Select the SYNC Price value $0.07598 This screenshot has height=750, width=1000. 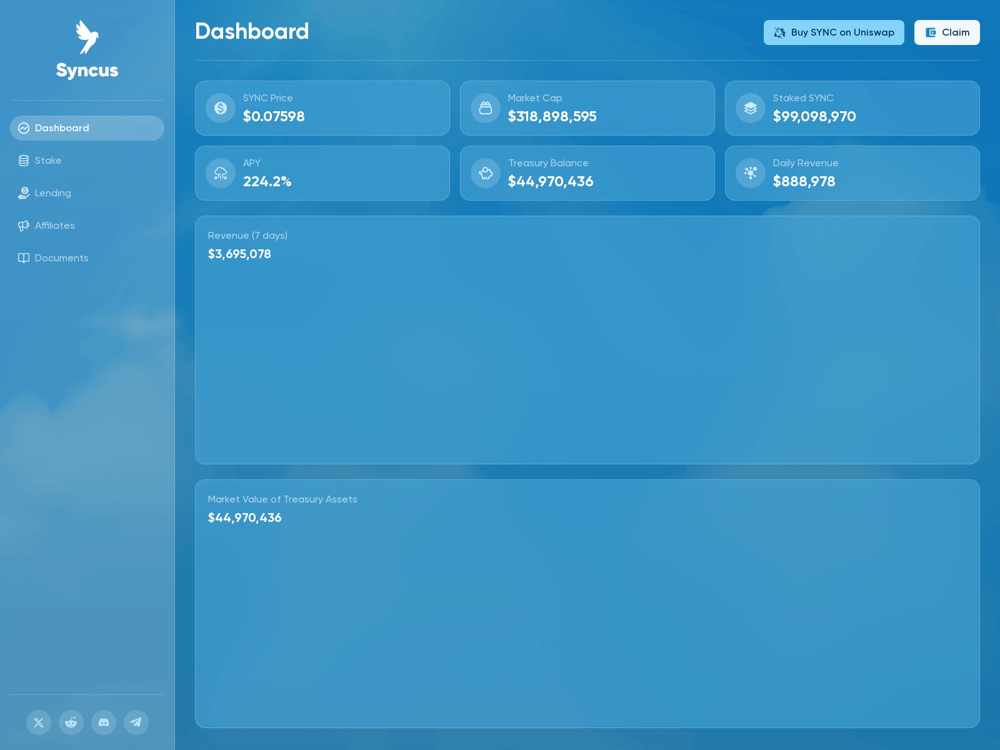pyautogui.click(x=274, y=116)
